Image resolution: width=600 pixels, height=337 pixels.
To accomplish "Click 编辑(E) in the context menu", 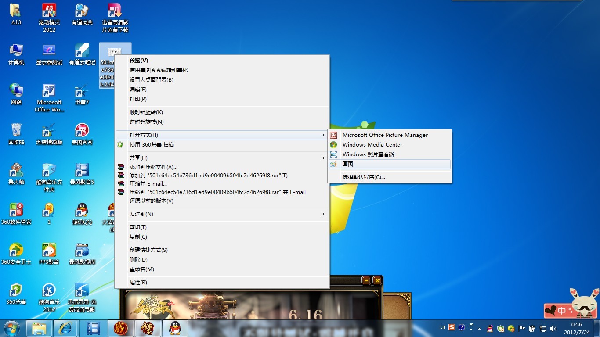I will click(x=222, y=89).
